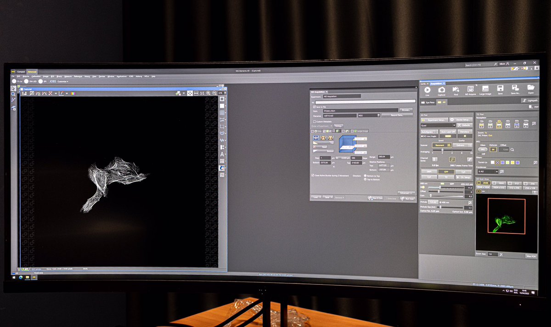Open ND Acquire from the Acquisition toolbar
The width and height of the screenshot is (551, 327).
(x=471, y=90)
